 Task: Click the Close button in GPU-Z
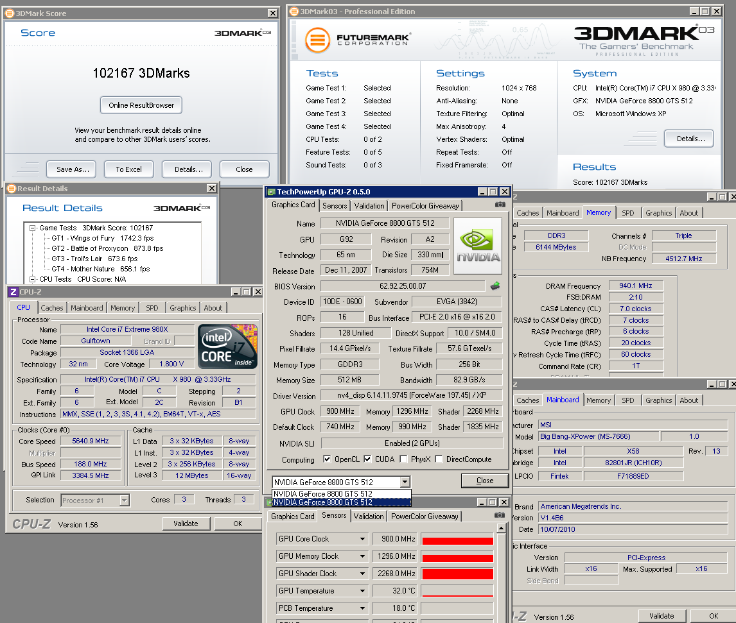485,481
